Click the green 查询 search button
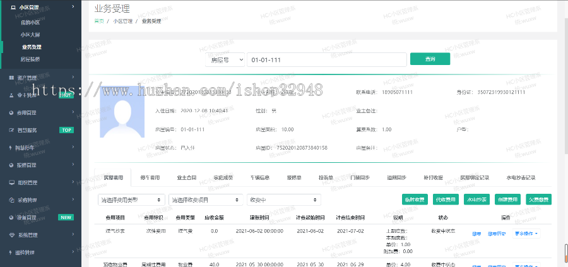Viewport: 568px width, 267px height. (430, 59)
